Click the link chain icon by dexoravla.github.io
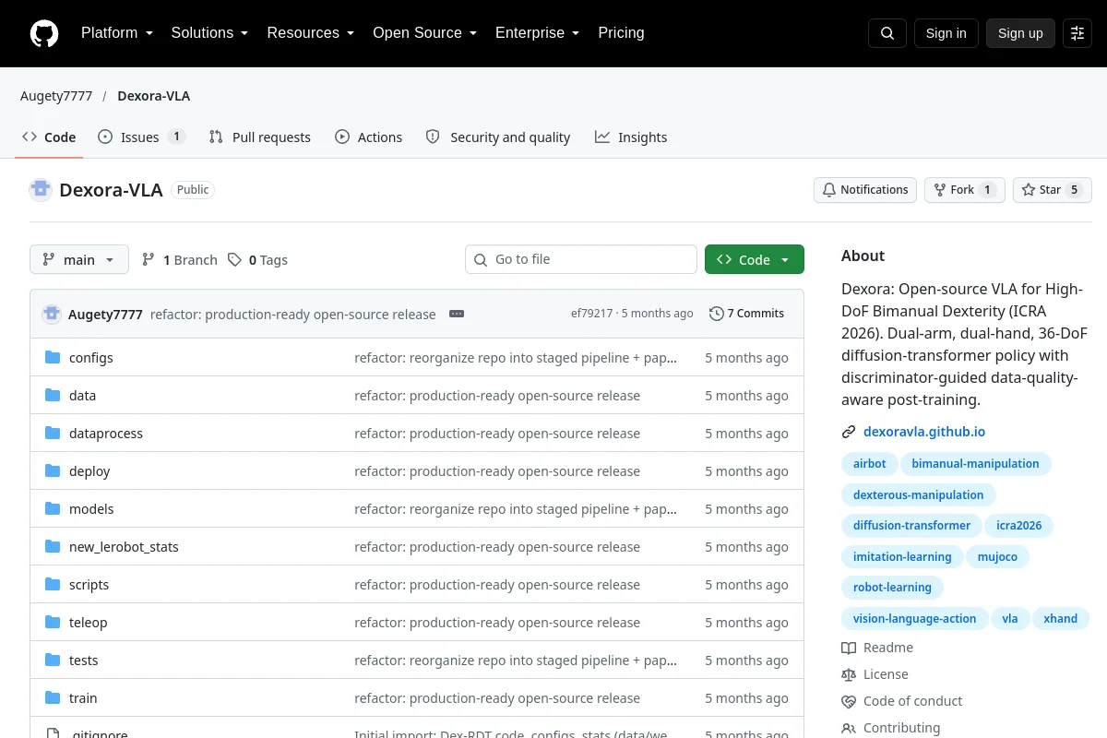The image size is (1107, 738). tap(849, 432)
